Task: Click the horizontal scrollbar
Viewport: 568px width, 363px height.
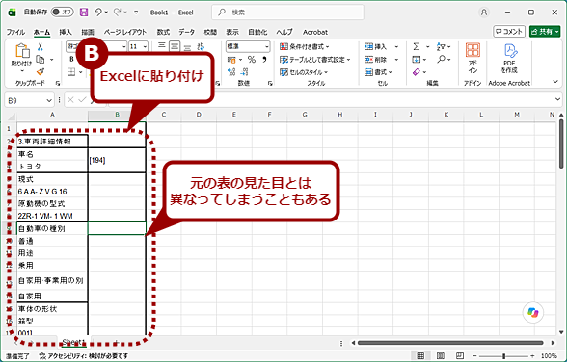Action: click(x=450, y=343)
